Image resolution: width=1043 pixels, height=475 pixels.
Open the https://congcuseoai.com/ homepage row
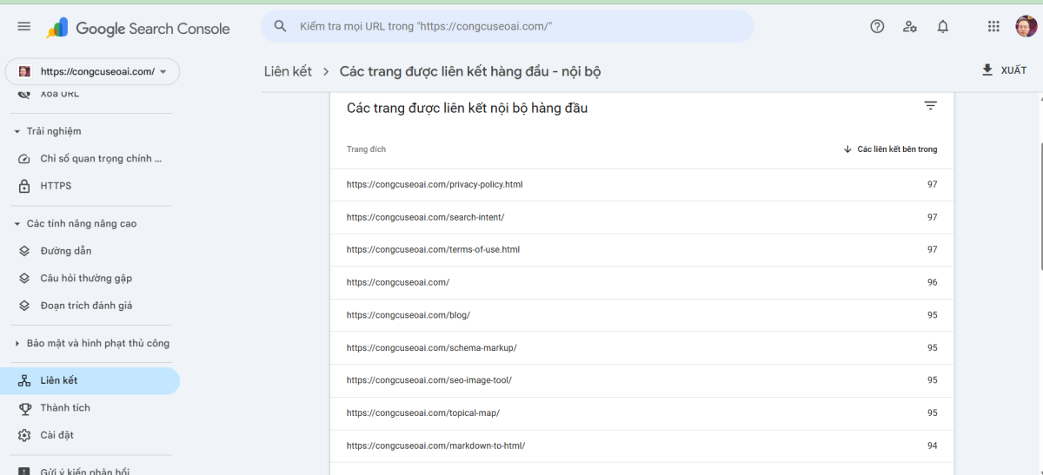pos(641,282)
